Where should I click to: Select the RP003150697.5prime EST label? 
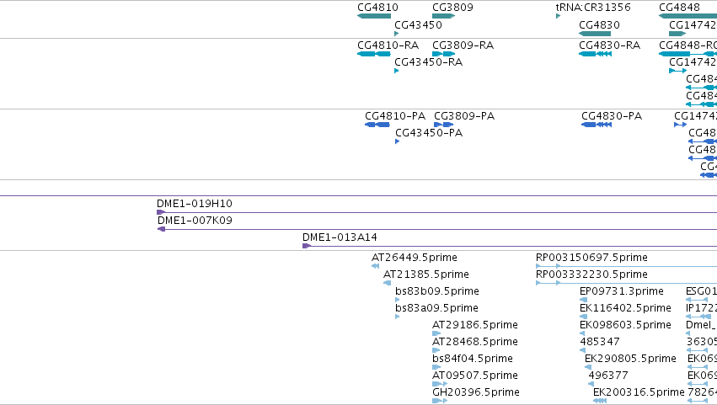pos(591,258)
